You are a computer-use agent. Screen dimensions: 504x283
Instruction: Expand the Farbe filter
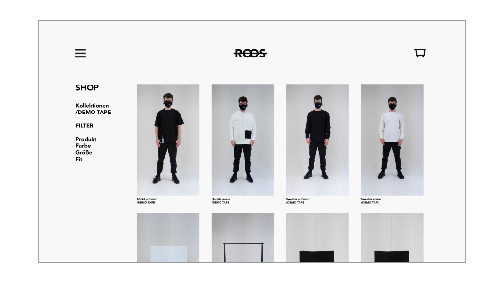(83, 145)
